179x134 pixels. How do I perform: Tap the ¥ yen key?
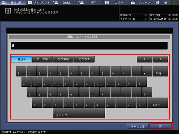(147, 71)
